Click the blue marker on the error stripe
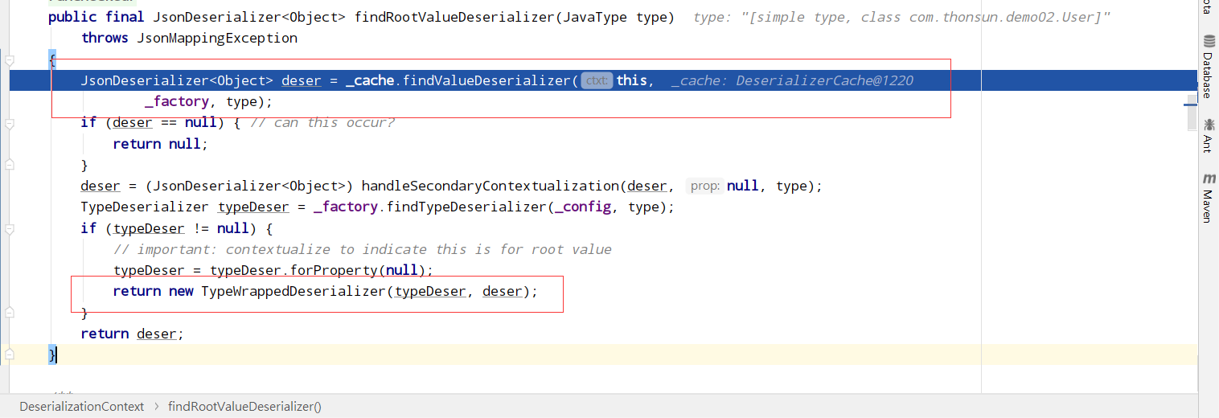 (1190, 104)
